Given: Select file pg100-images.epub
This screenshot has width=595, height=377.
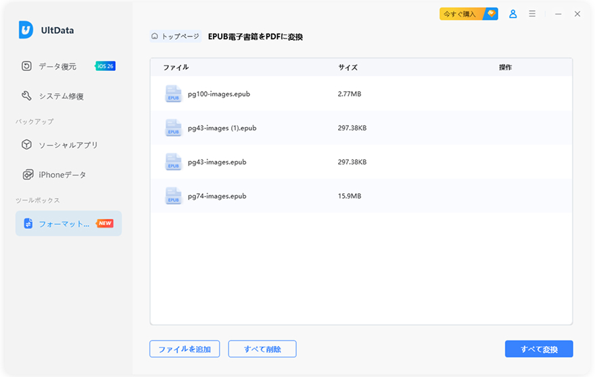Looking at the screenshot, I should pyautogui.click(x=219, y=94).
